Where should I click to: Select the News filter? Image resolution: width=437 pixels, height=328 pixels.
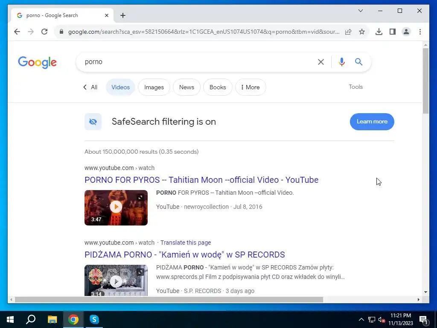point(186,87)
